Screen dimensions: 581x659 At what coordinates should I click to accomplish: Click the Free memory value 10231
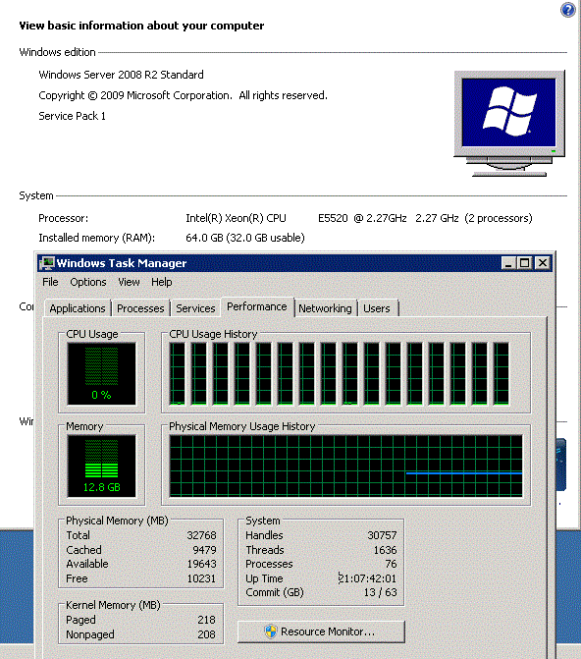tap(201, 578)
